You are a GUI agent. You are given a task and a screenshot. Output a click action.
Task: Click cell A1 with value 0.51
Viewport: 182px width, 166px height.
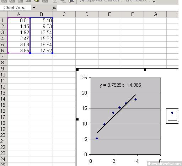coord(18,20)
